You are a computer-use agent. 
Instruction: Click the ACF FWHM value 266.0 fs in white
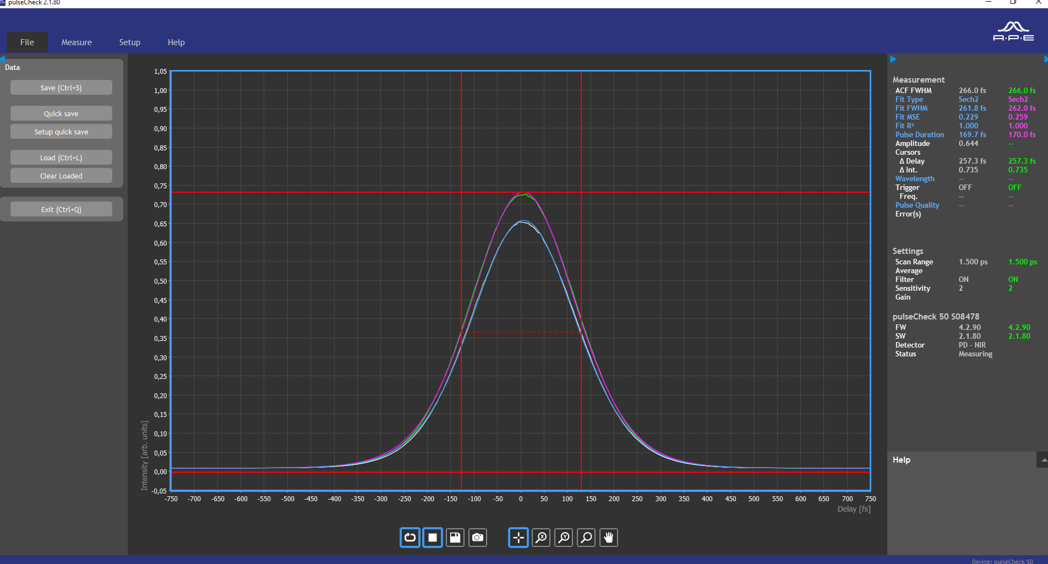pyautogui.click(x=972, y=90)
